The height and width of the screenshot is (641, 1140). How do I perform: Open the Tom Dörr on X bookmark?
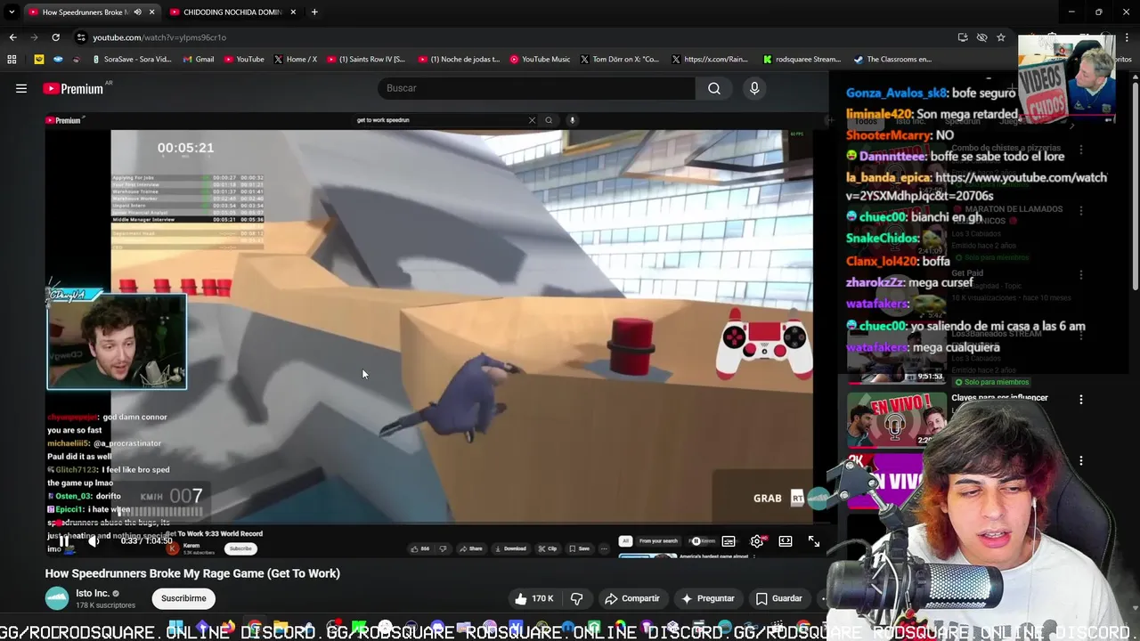click(x=619, y=60)
